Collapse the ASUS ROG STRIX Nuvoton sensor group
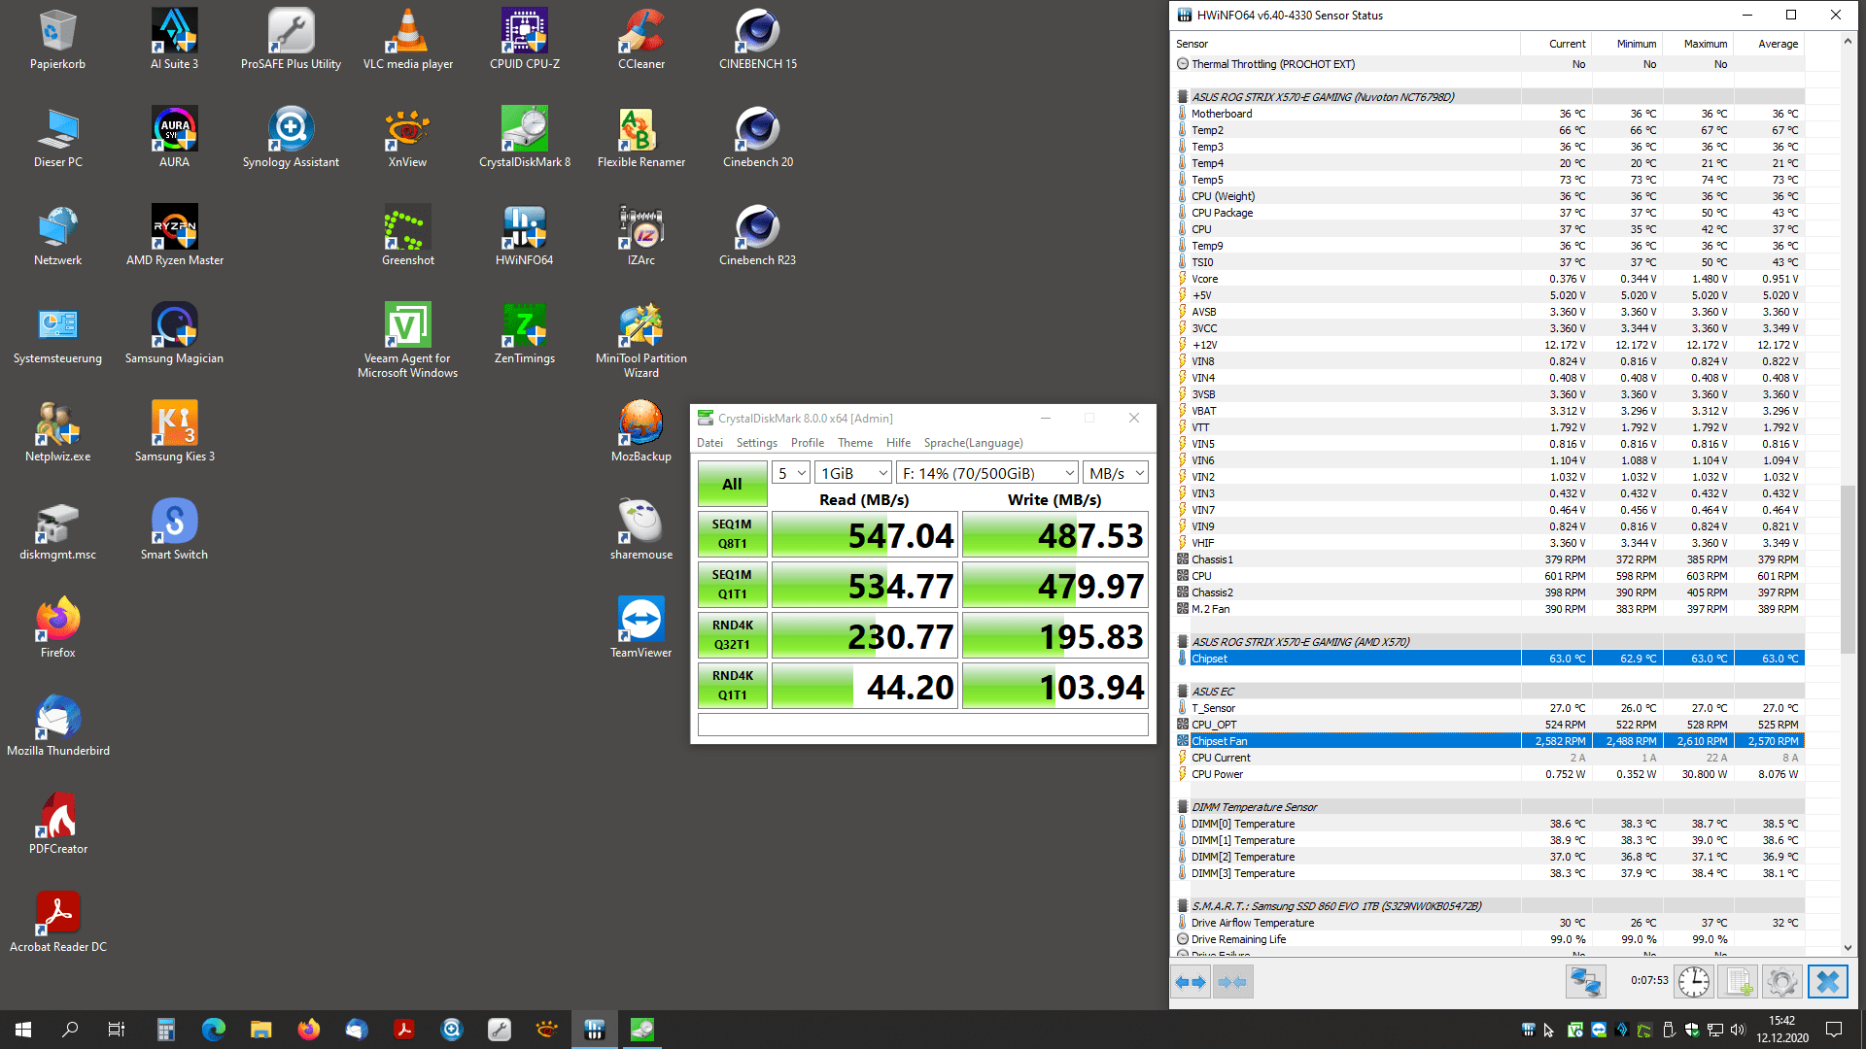The image size is (1866, 1049). click(1182, 97)
